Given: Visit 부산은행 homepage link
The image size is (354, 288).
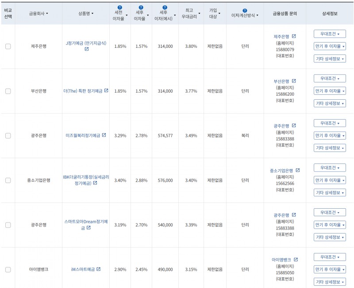Looking at the screenshot, I should pyautogui.click(x=281, y=81).
